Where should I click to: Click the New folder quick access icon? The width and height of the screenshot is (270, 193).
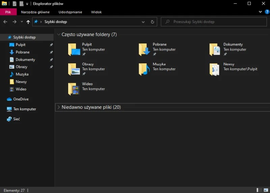(x=21, y=4)
